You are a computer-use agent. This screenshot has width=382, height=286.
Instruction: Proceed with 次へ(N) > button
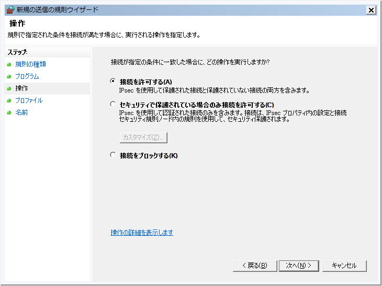tap(299, 266)
